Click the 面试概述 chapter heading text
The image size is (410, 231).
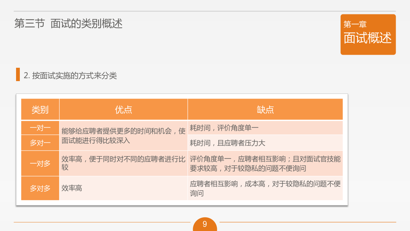pos(368,38)
